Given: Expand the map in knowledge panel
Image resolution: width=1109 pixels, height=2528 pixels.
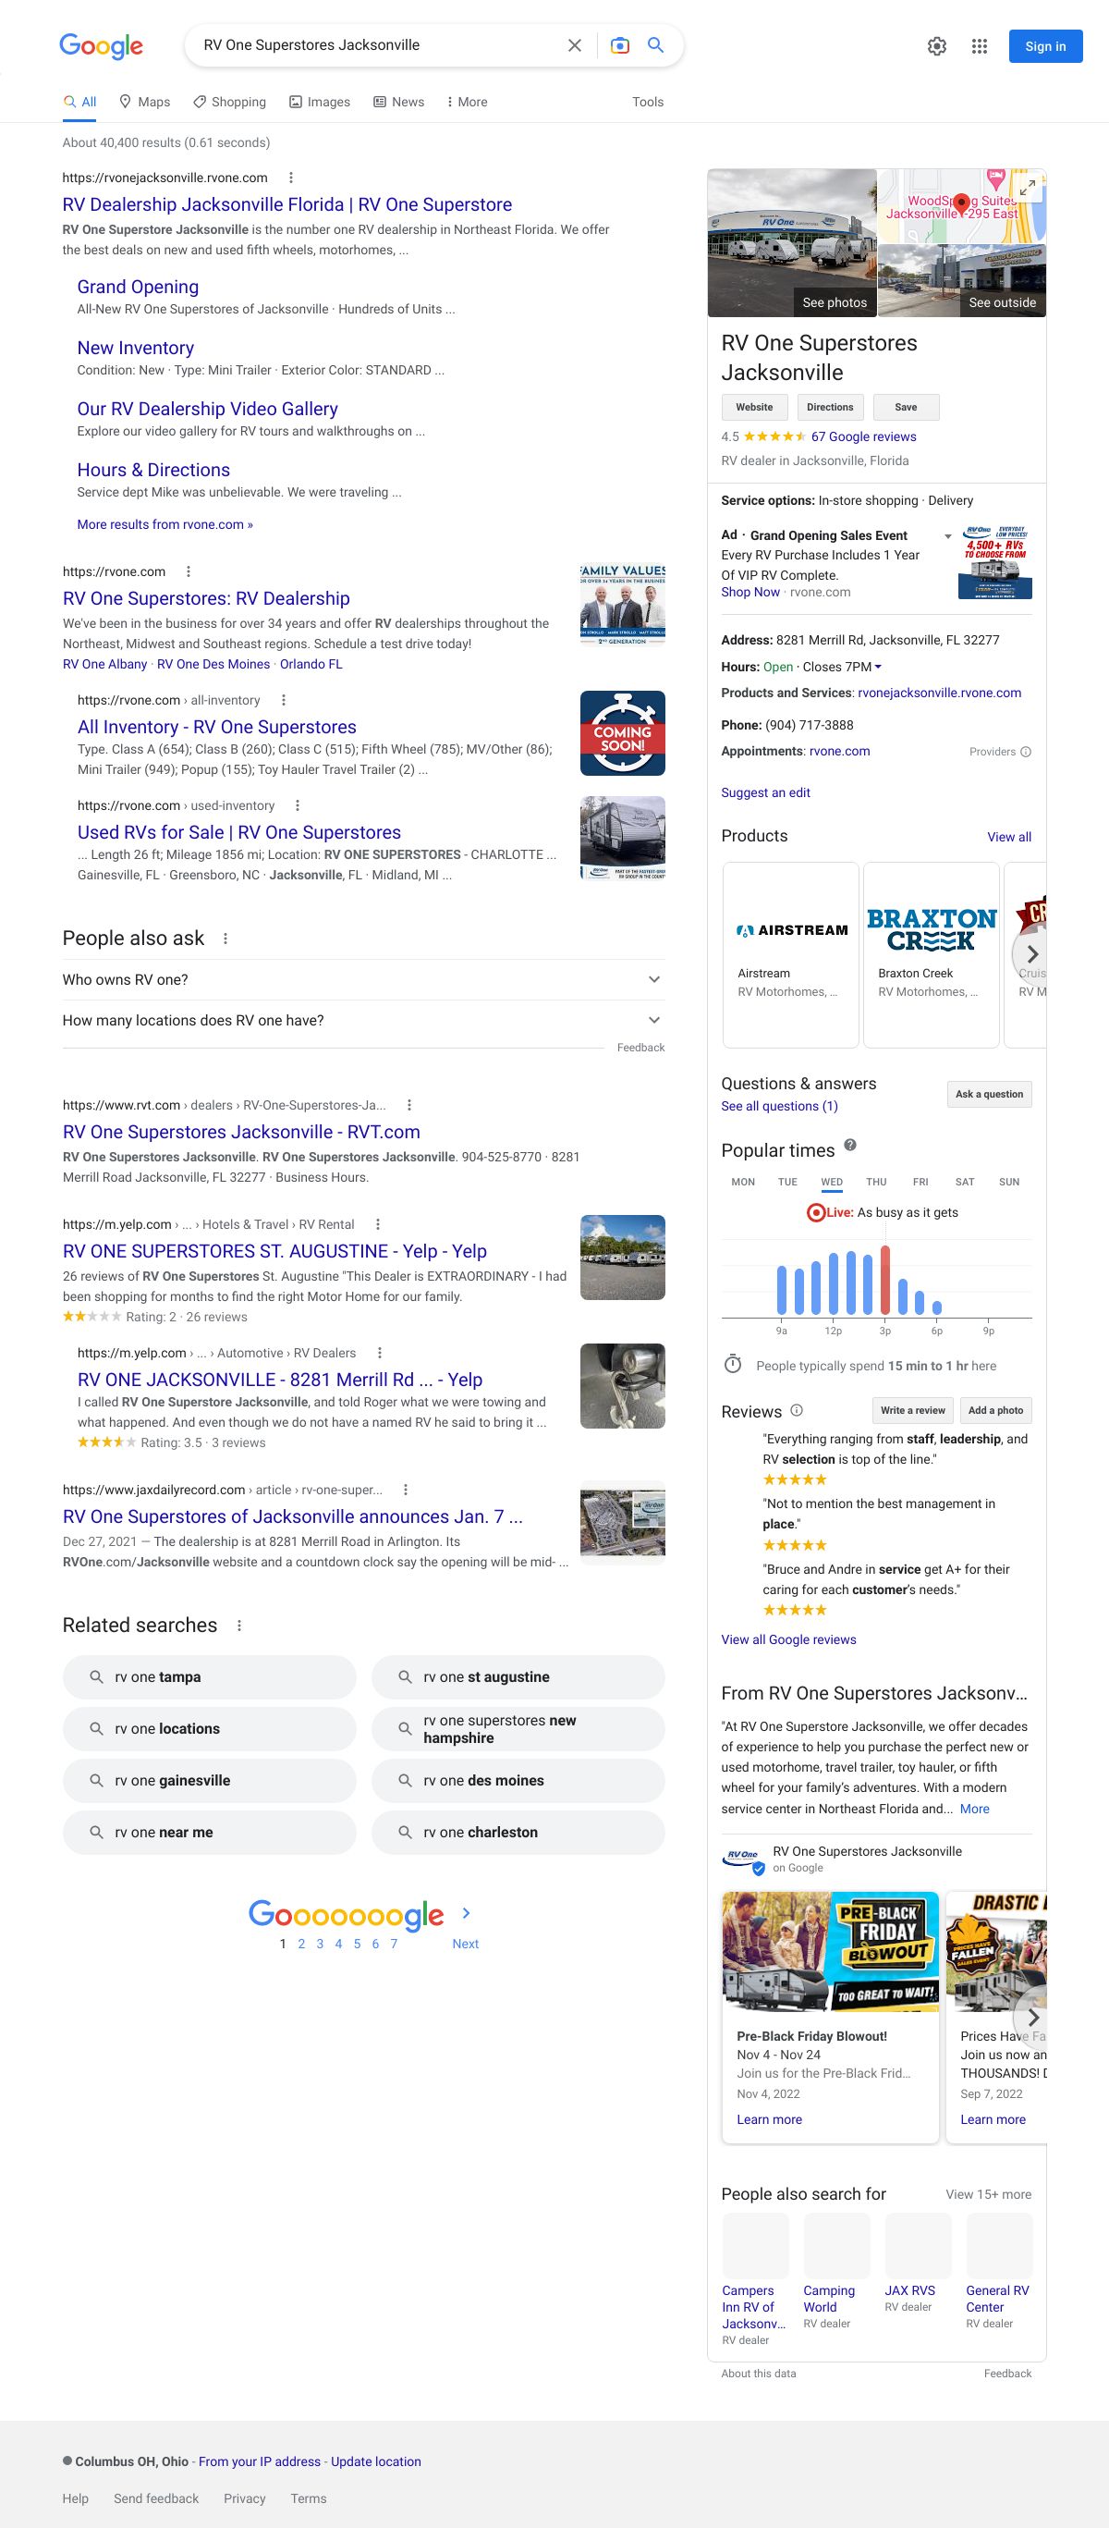Looking at the screenshot, I should point(1028,188).
